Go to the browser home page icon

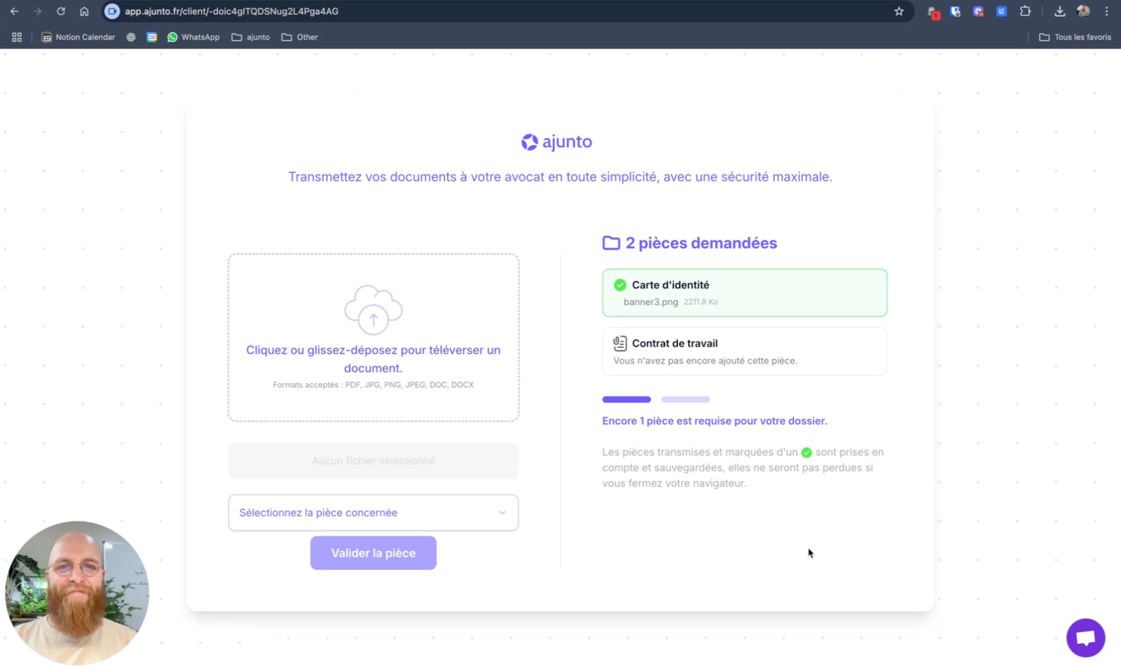84,11
